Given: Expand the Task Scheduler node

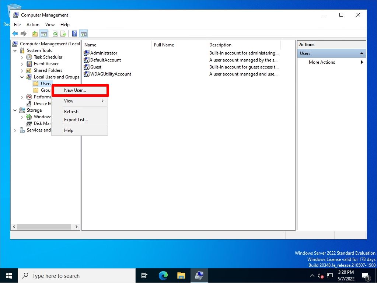Looking at the screenshot, I should click(22, 57).
